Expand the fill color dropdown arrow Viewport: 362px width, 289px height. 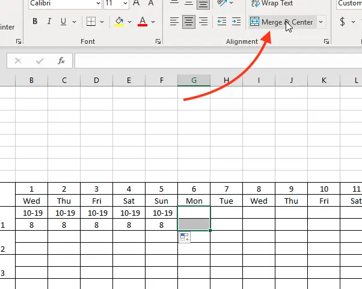click(x=129, y=22)
